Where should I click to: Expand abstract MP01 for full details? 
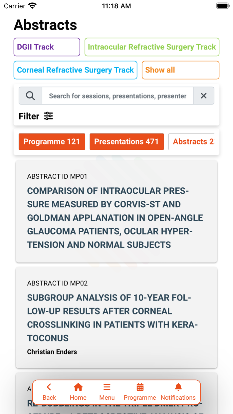116,211
